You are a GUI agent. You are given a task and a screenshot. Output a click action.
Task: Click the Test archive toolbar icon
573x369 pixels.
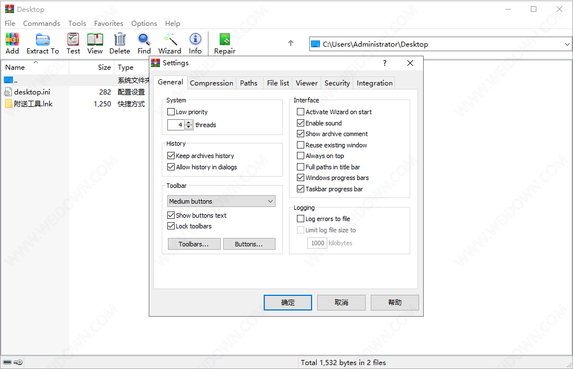[x=73, y=39]
